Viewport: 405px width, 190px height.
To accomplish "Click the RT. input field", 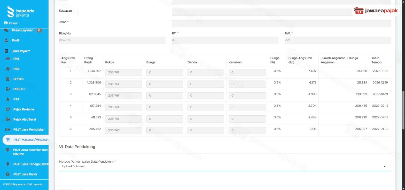I will coord(225,40).
